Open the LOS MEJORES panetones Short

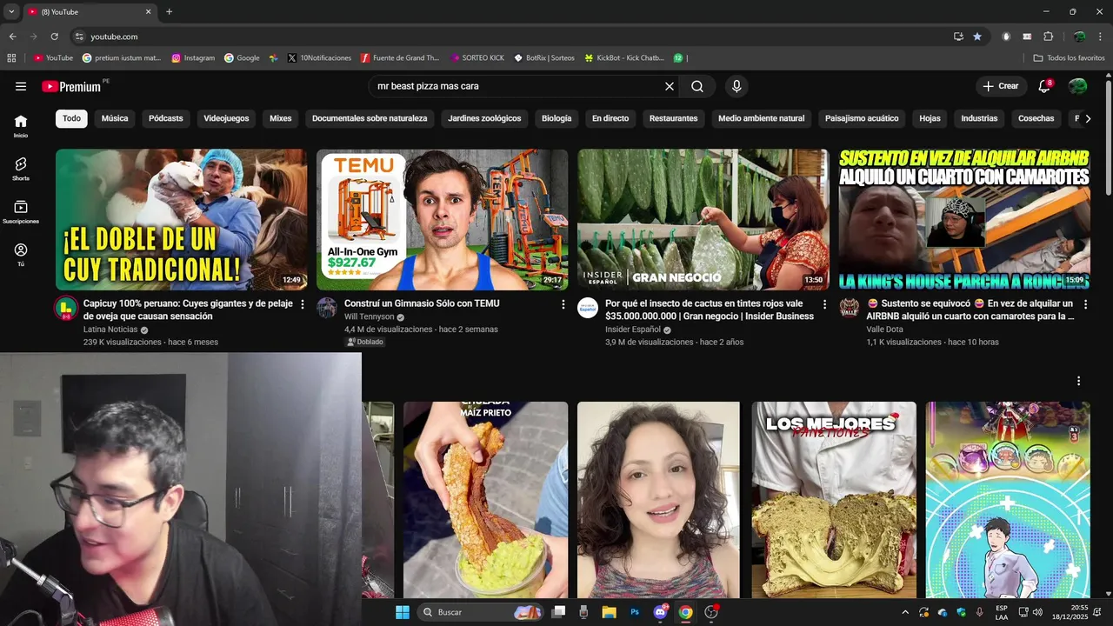[834, 499]
